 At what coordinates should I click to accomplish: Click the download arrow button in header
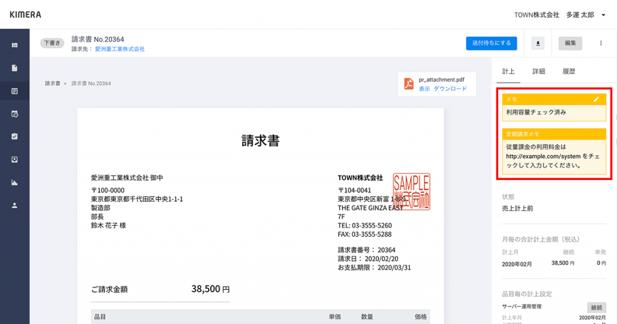(538, 43)
